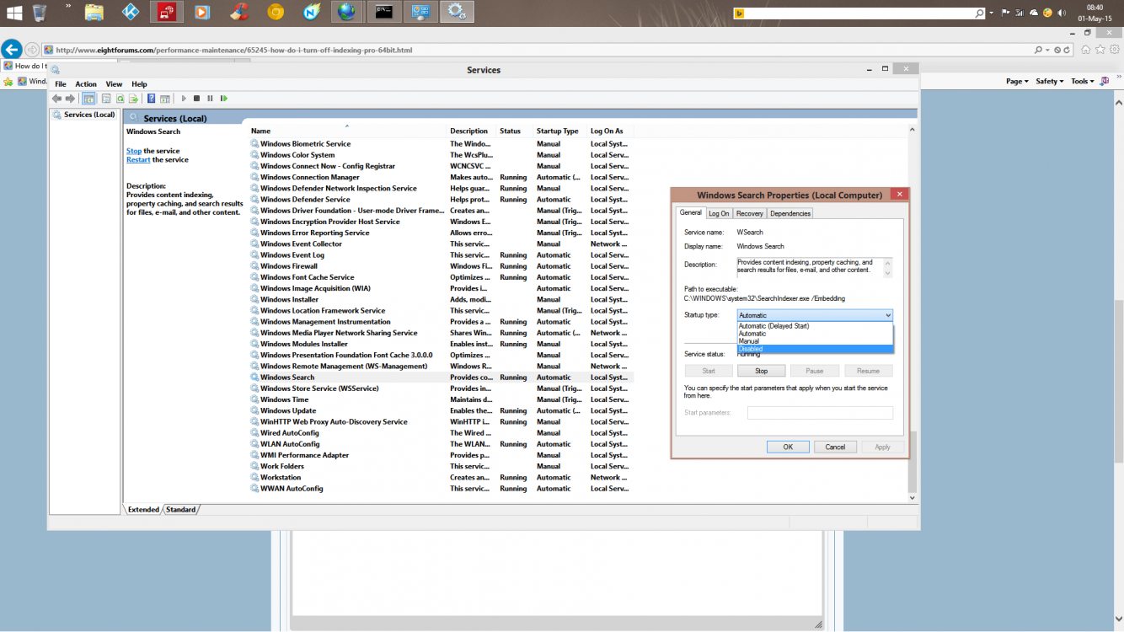Select Automatic (Delayed Start) option
The width and height of the screenshot is (1124, 632).
point(814,326)
